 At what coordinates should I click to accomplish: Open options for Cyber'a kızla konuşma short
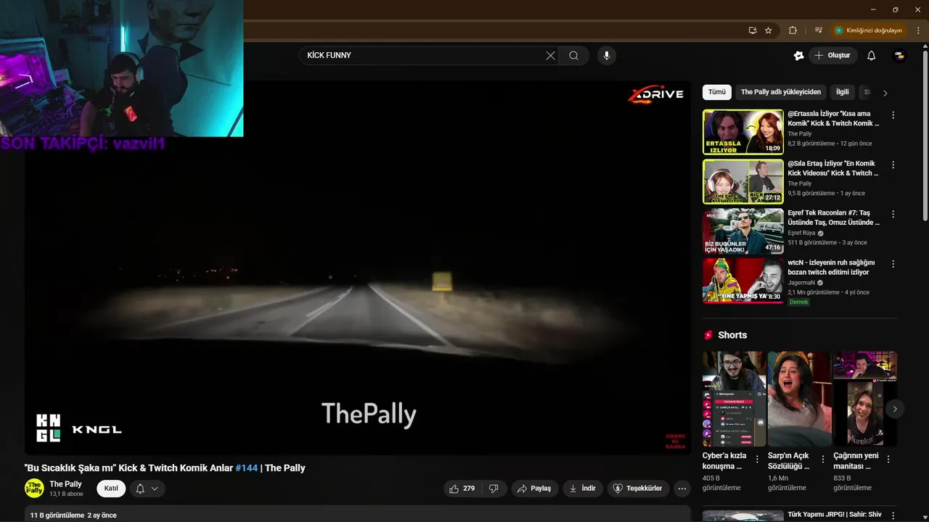[x=758, y=459]
